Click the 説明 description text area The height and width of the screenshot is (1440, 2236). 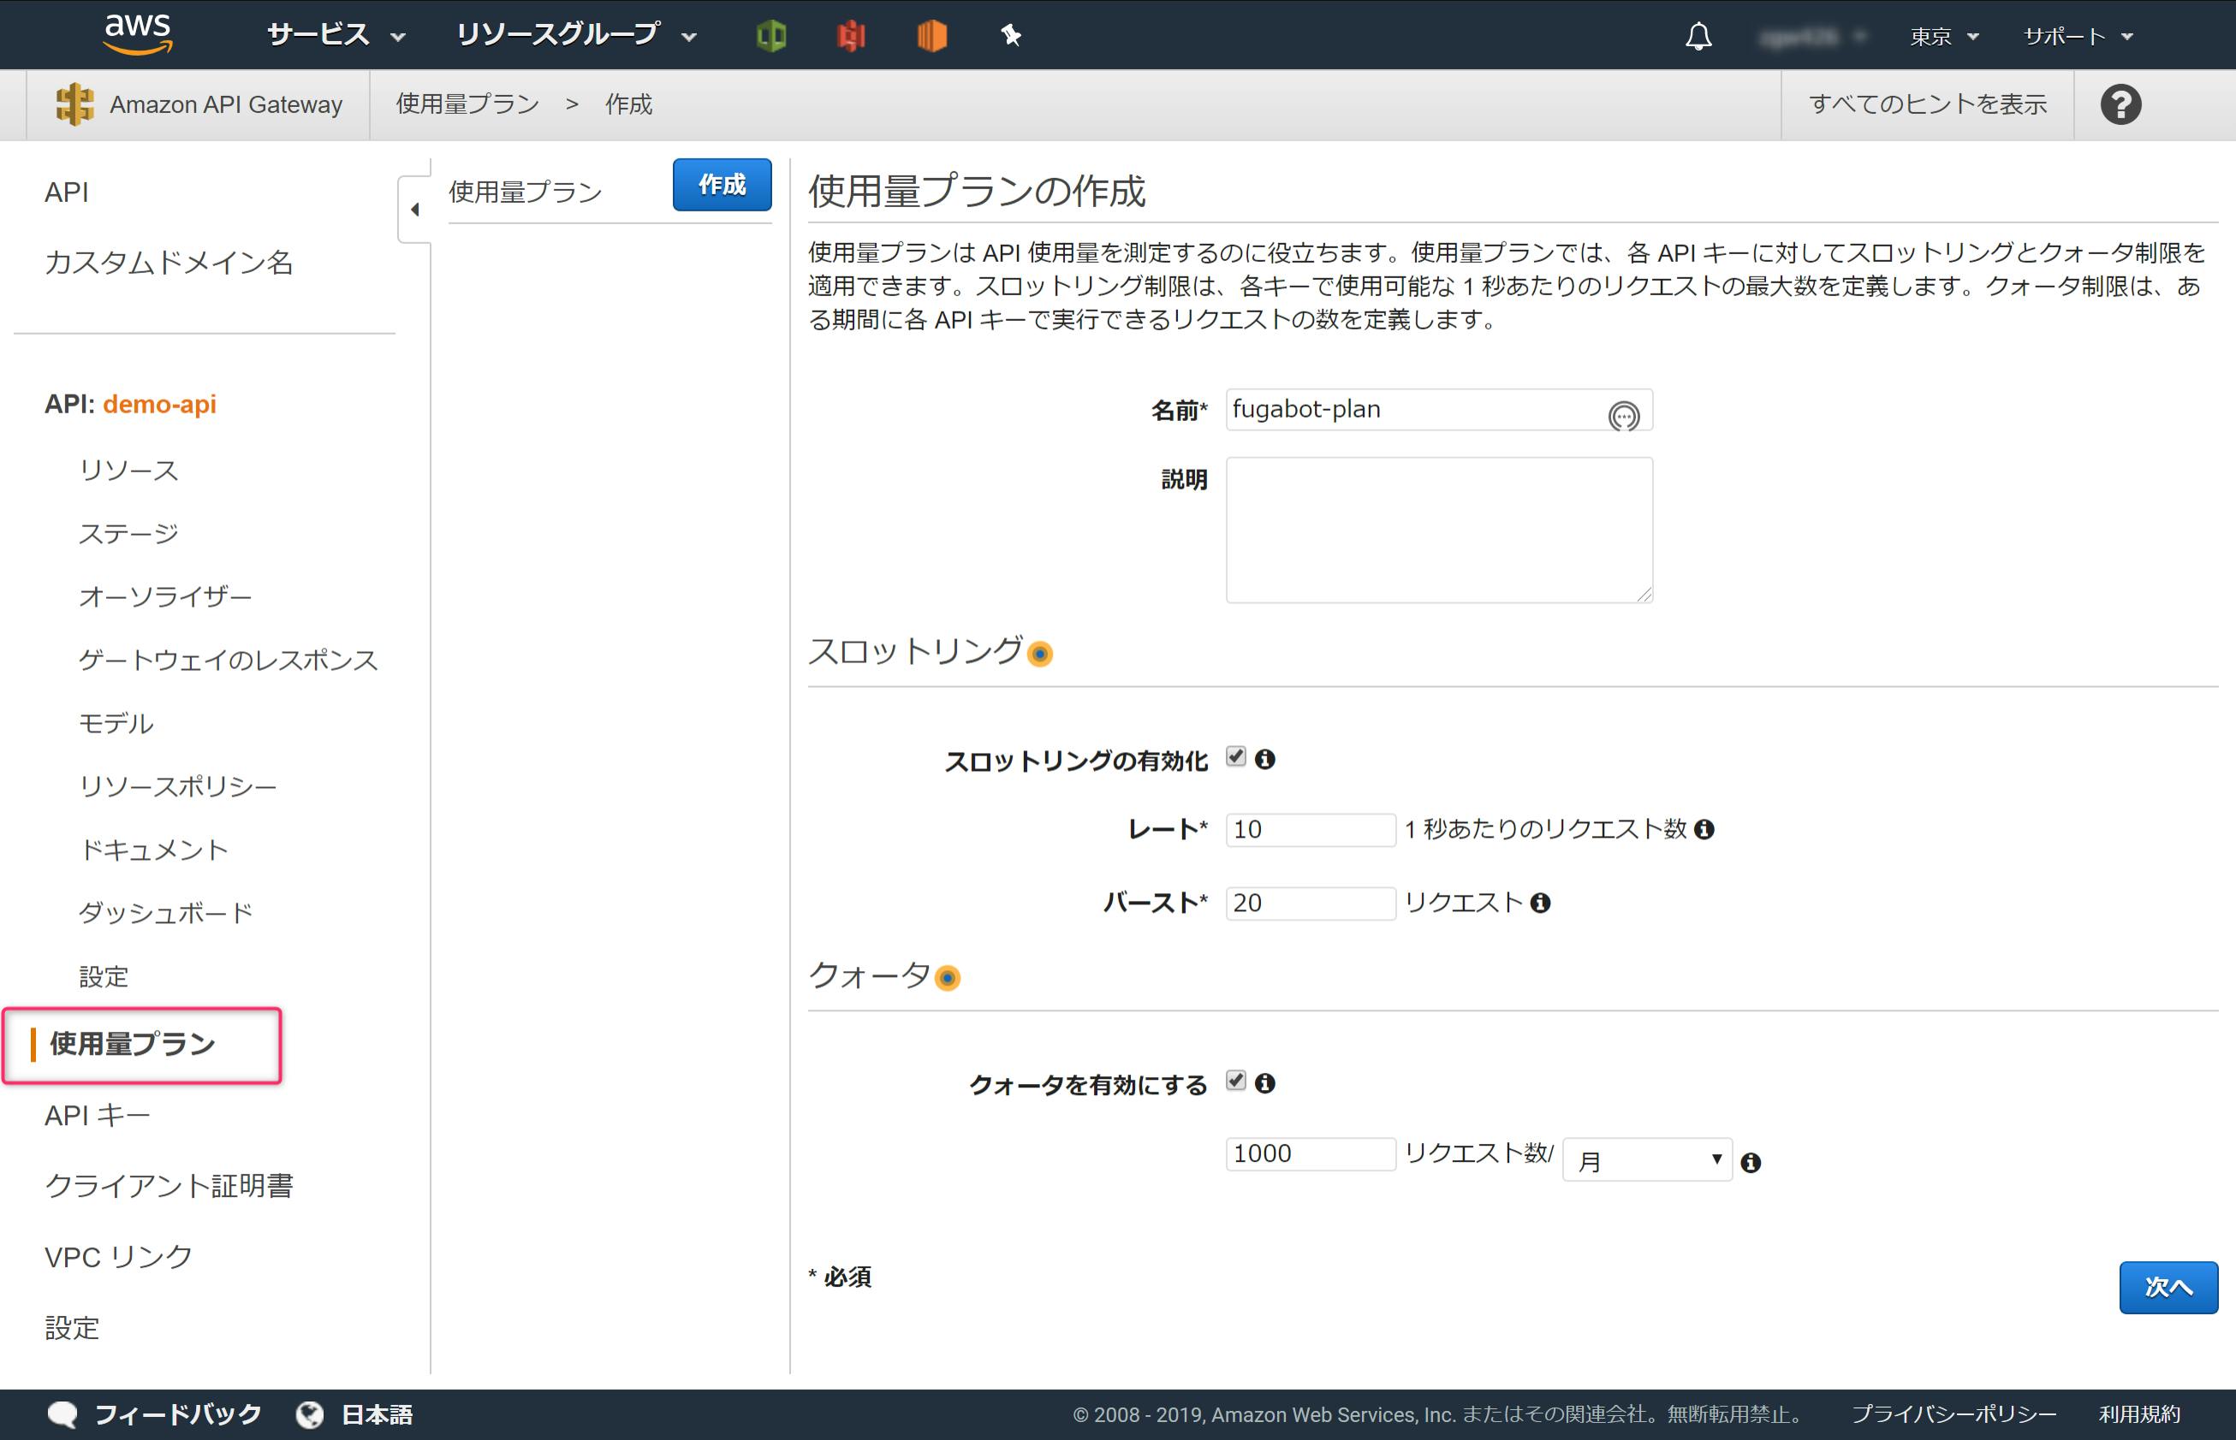coord(1438,530)
